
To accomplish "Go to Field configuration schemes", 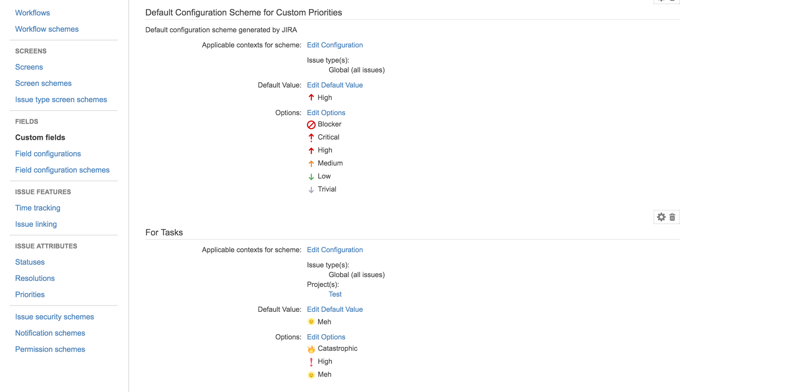I will (62, 170).
